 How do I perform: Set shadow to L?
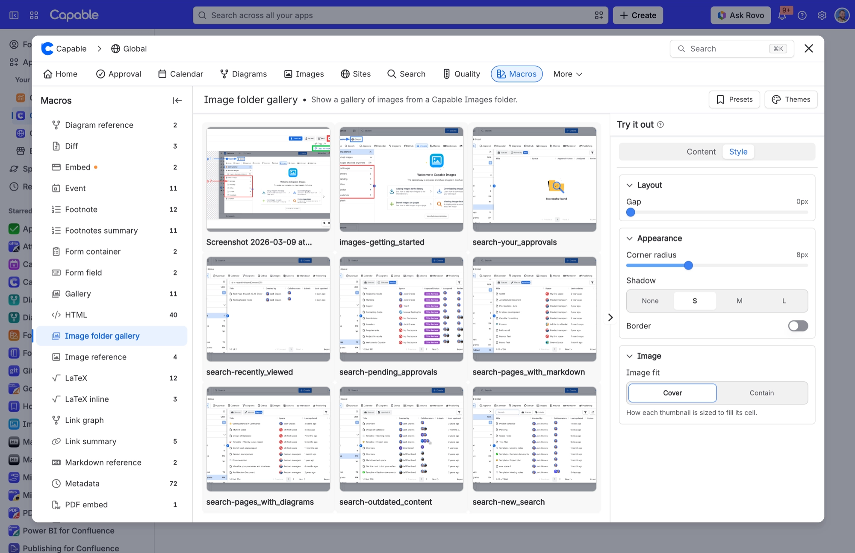pyautogui.click(x=784, y=301)
